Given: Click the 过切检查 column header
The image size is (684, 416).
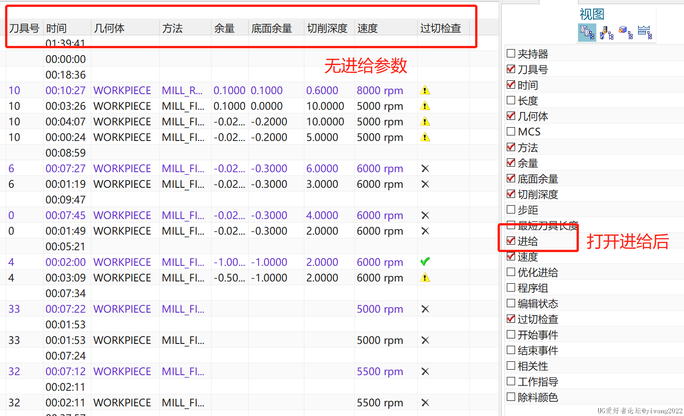Looking at the screenshot, I should tap(443, 28).
